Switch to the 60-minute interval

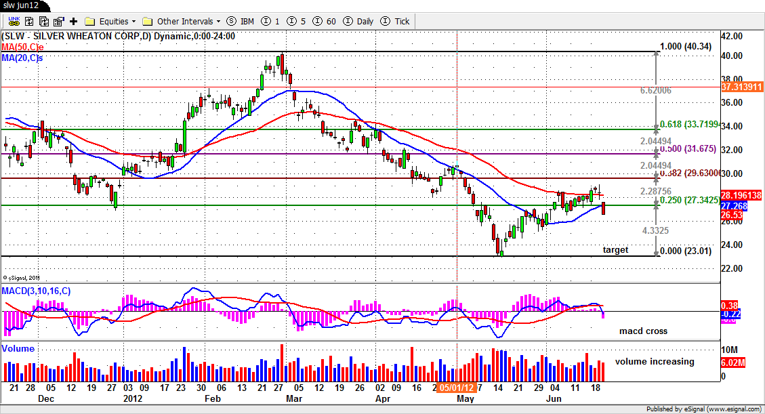point(325,22)
